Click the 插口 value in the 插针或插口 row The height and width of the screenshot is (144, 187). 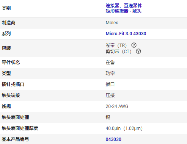(110, 85)
